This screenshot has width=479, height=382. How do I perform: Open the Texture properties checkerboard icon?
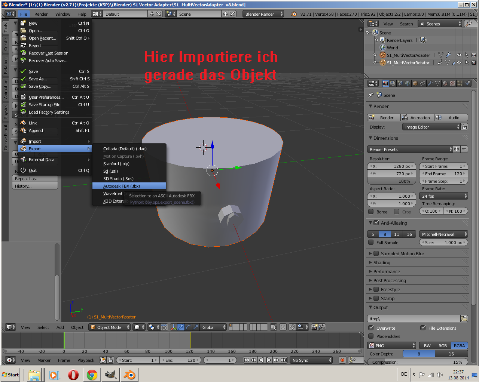(x=452, y=83)
